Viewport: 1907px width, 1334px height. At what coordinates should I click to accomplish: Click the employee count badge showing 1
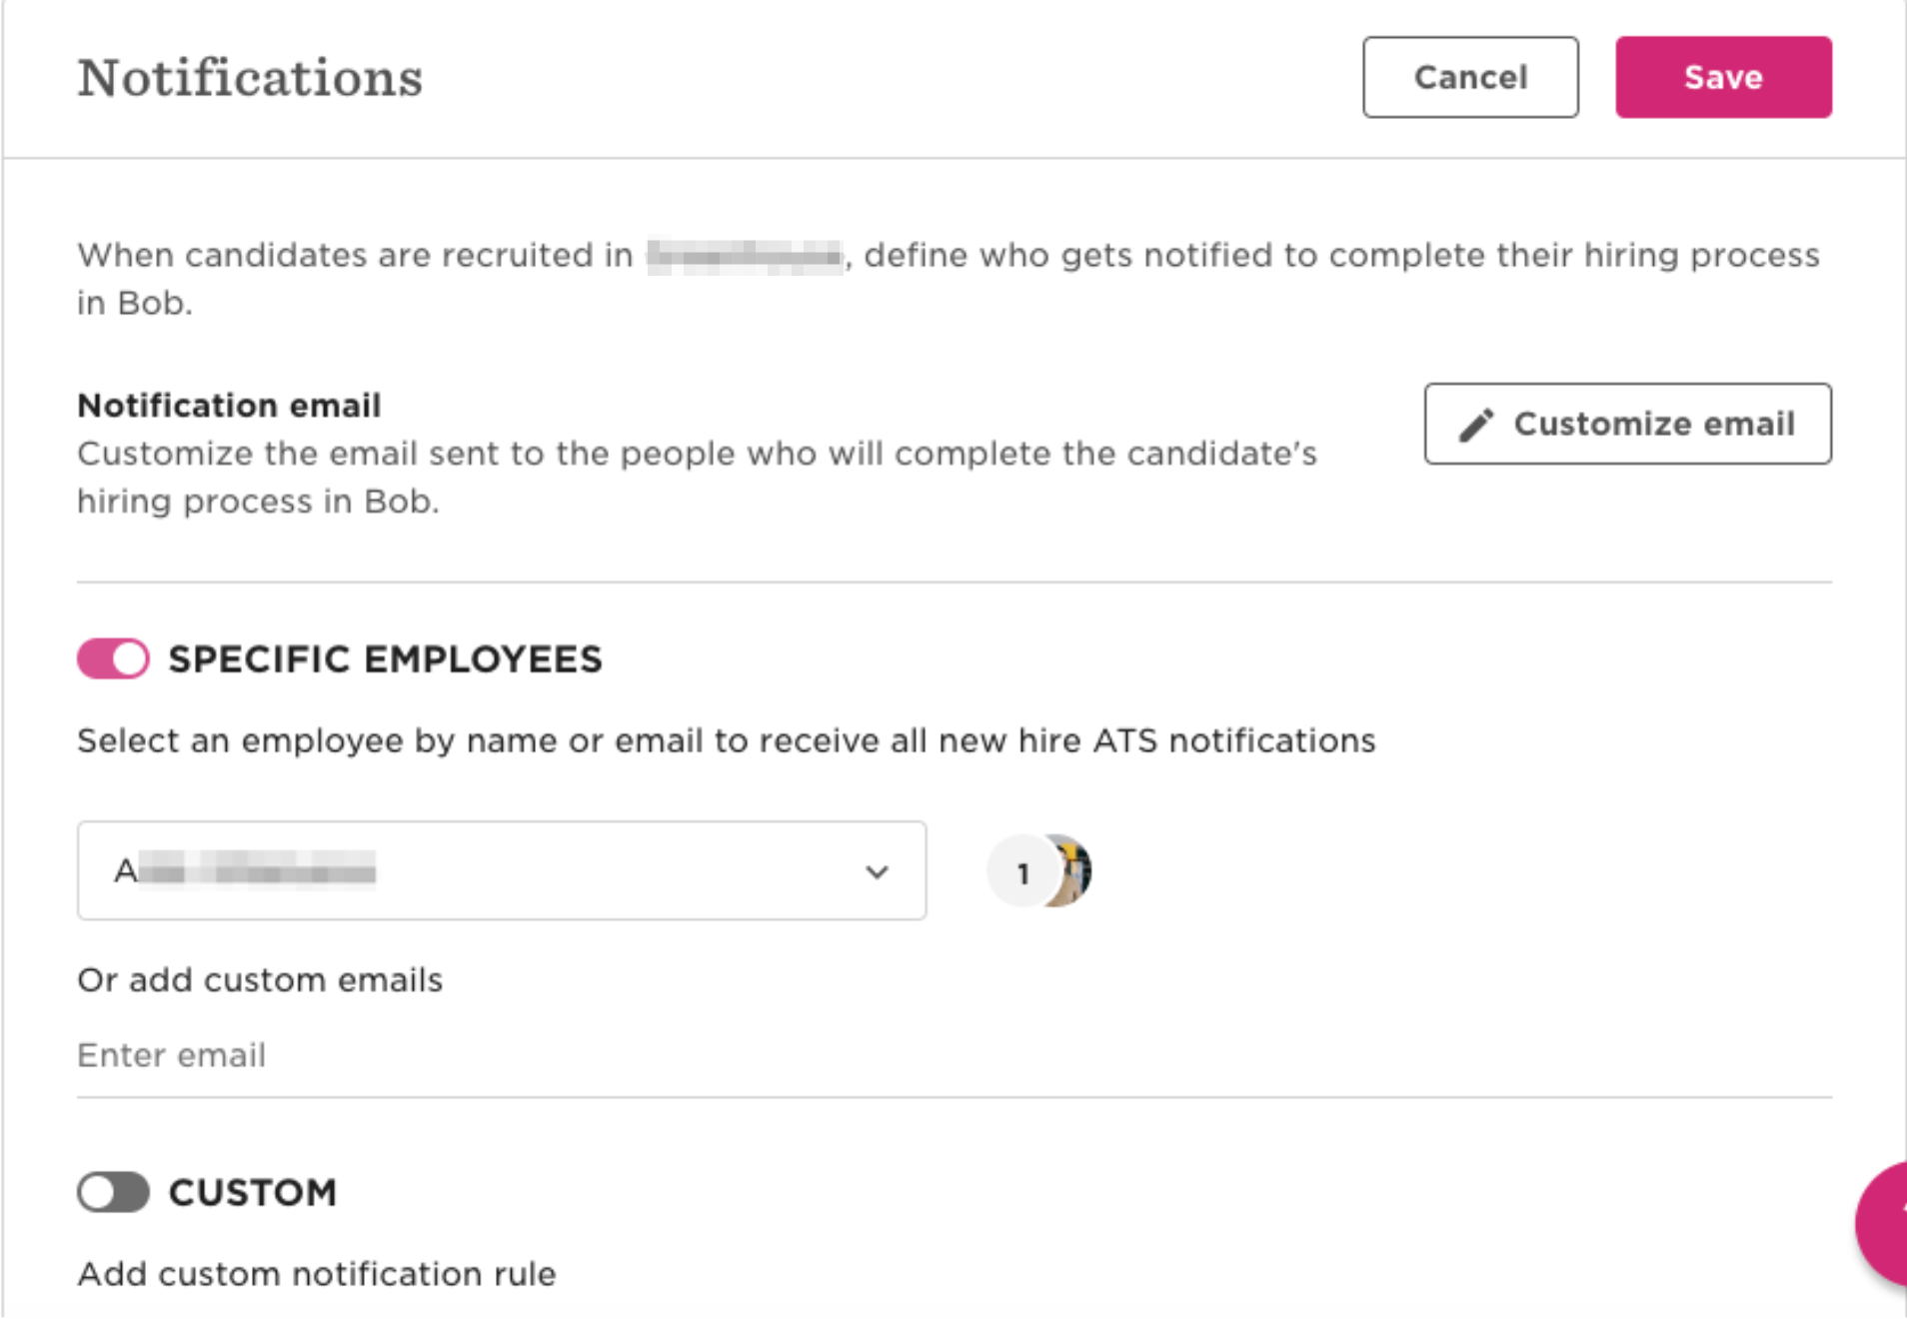point(1022,871)
